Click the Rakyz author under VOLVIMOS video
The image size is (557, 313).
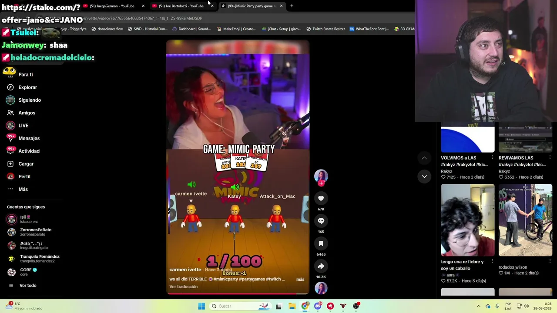446,171
